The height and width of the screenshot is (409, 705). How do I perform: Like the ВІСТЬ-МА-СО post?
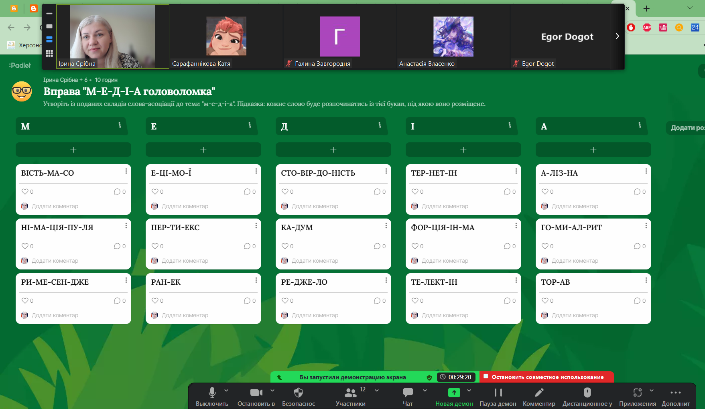[x=25, y=192]
